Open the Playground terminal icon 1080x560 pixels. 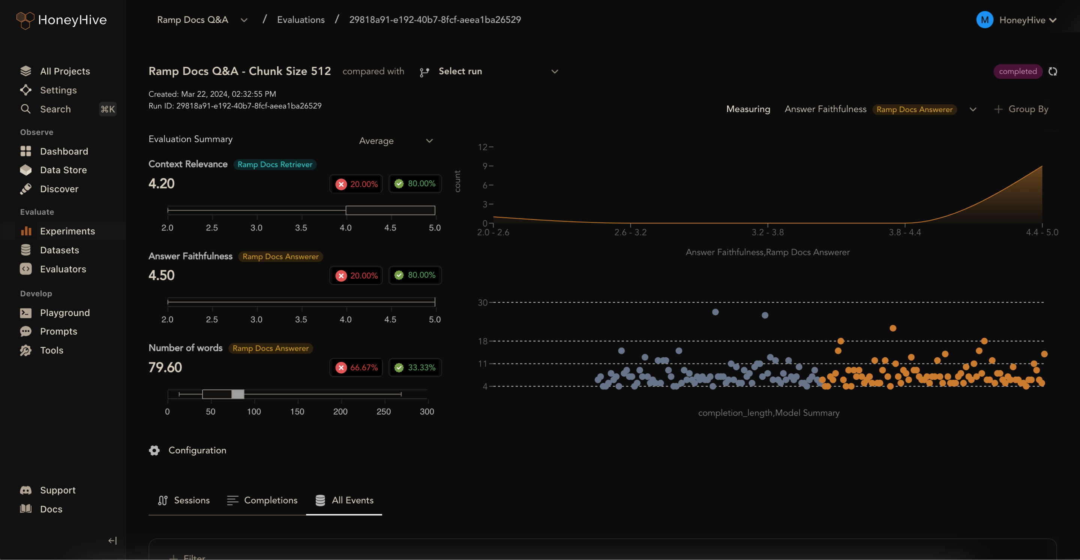point(26,313)
